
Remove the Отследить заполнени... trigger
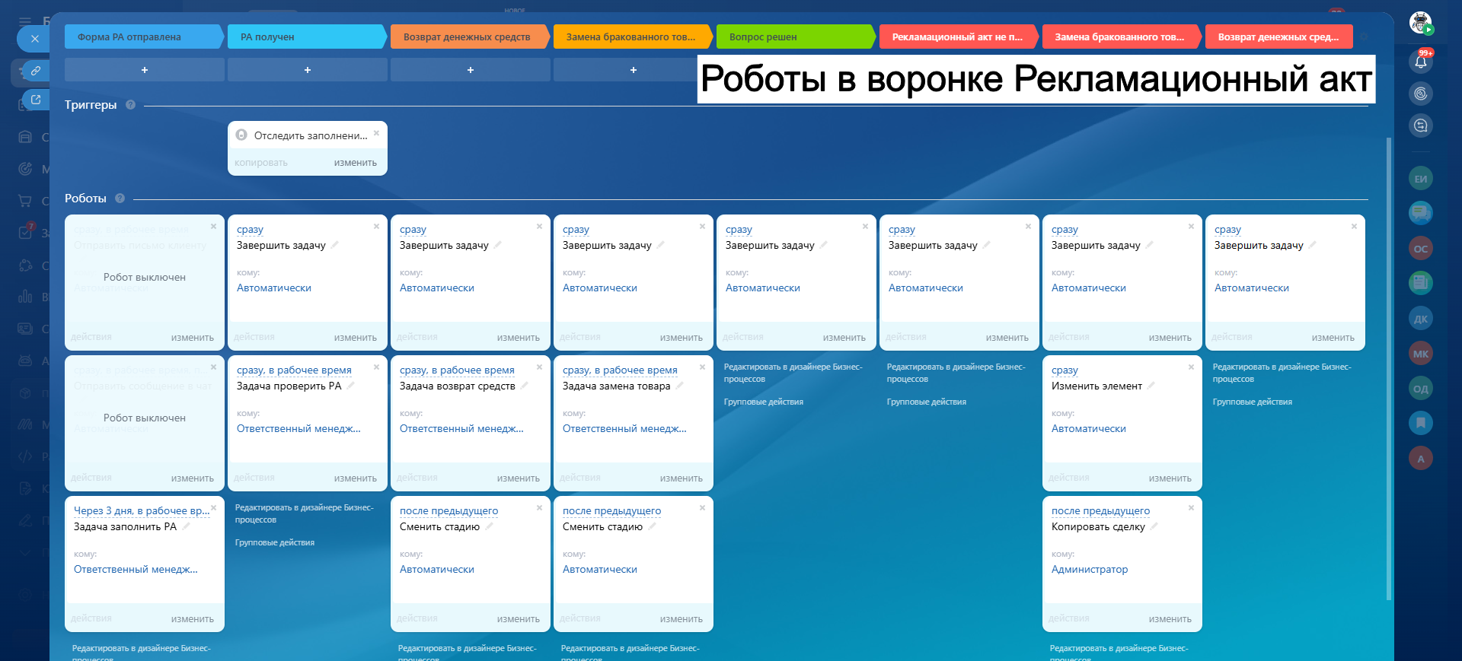pos(376,133)
